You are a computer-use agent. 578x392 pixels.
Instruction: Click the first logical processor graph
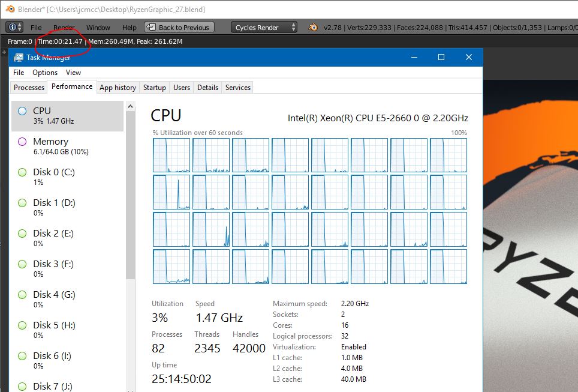click(171, 155)
